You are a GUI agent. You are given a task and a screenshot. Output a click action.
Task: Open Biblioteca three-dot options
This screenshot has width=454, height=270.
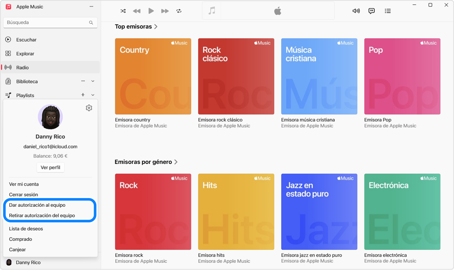click(83, 81)
